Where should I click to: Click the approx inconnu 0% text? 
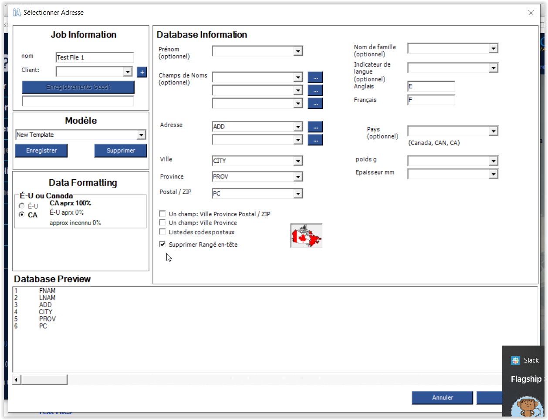[75, 223]
